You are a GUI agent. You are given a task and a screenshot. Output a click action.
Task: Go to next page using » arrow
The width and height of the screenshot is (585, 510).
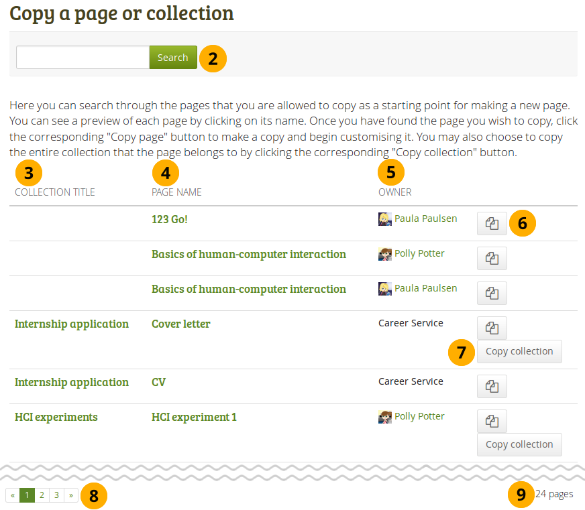click(71, 495)
